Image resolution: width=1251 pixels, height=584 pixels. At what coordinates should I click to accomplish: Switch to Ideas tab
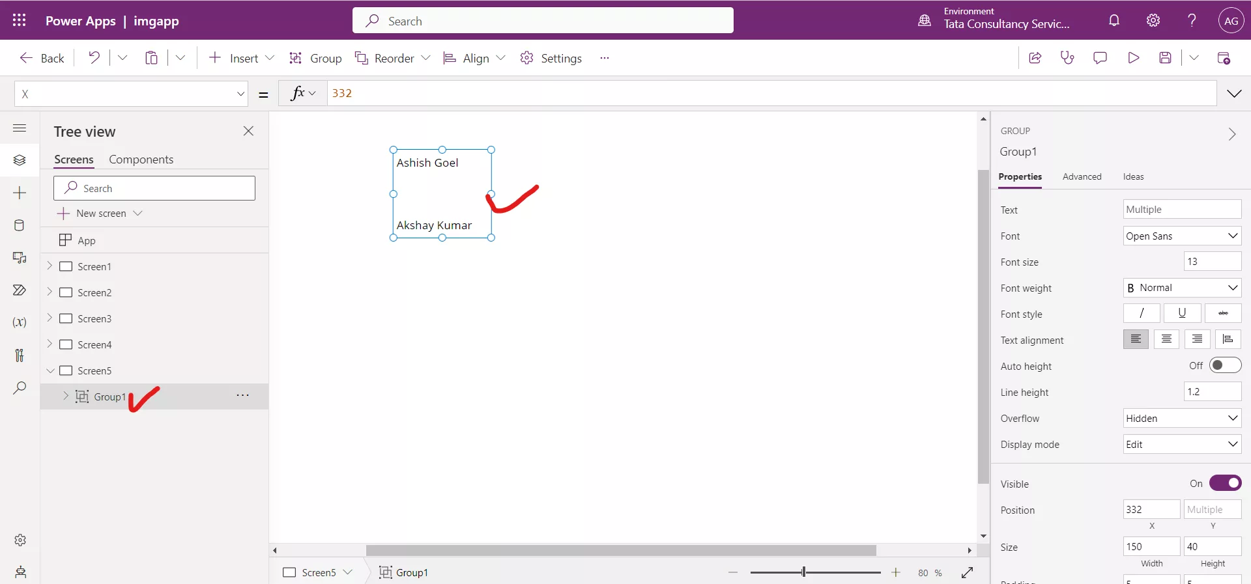(x=1133, y=176)
